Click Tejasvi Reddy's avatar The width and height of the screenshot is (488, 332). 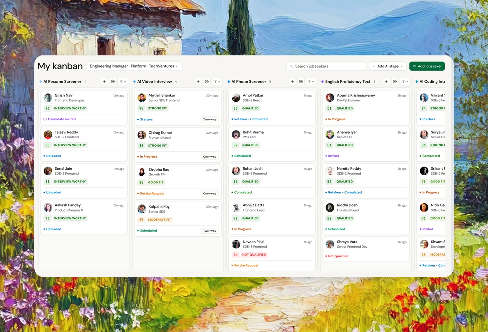(48, 135)
